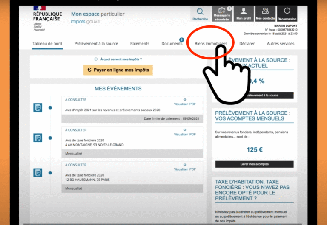Click impots.gouv.fr site title
The height and width of the screenshot is (225, 327).
(x=86, y=22)
